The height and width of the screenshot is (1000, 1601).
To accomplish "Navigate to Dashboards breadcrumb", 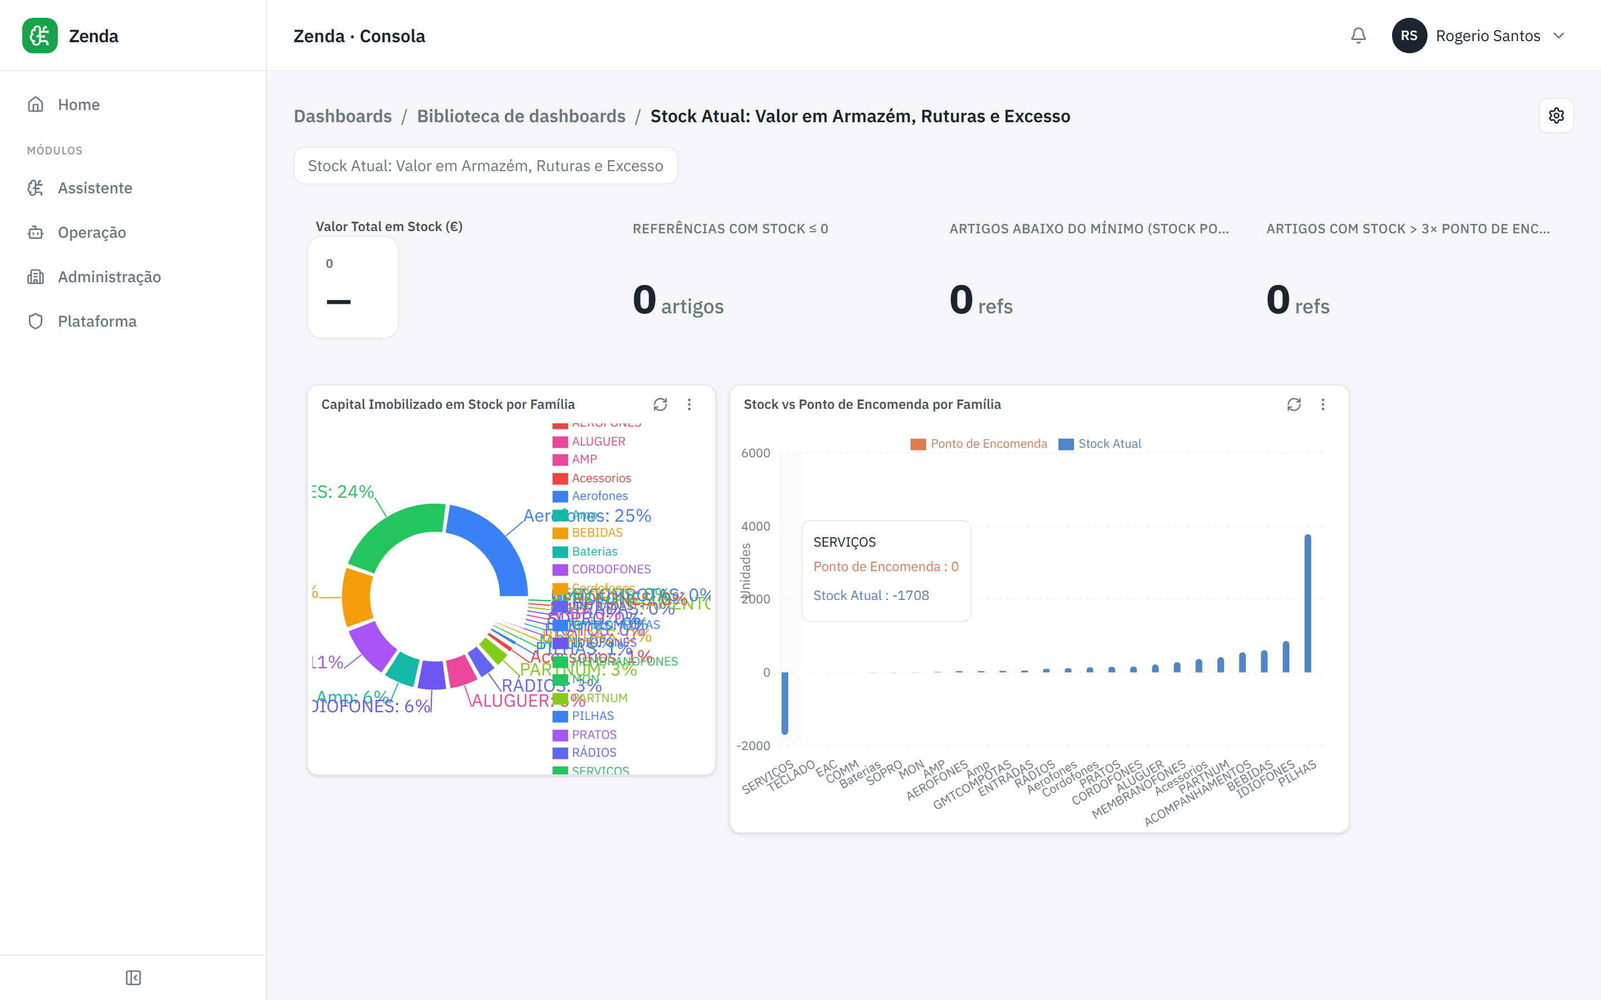I will 342,116.
